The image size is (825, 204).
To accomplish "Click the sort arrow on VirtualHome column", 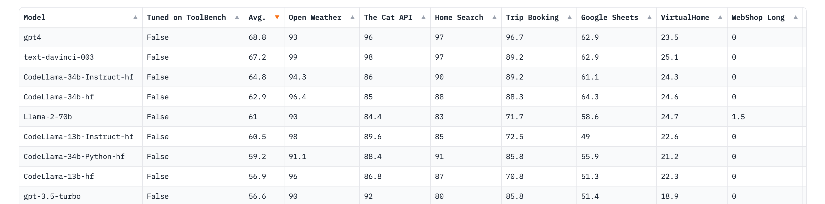I will tap(719, 18).
